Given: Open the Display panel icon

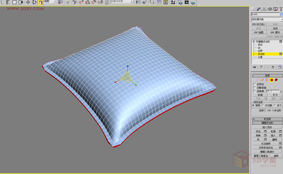Looking at the screenshot, I should 275,9.
